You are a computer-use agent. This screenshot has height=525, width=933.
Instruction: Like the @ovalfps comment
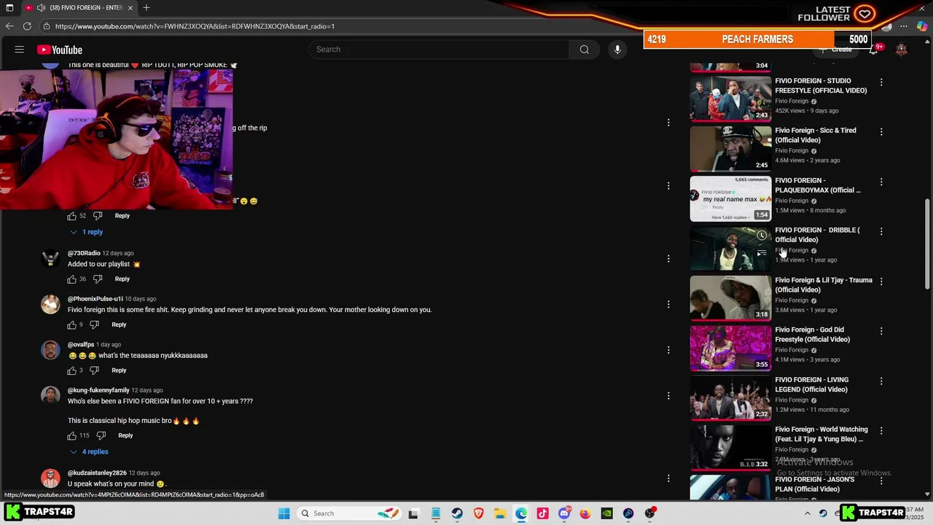[71, 370]
